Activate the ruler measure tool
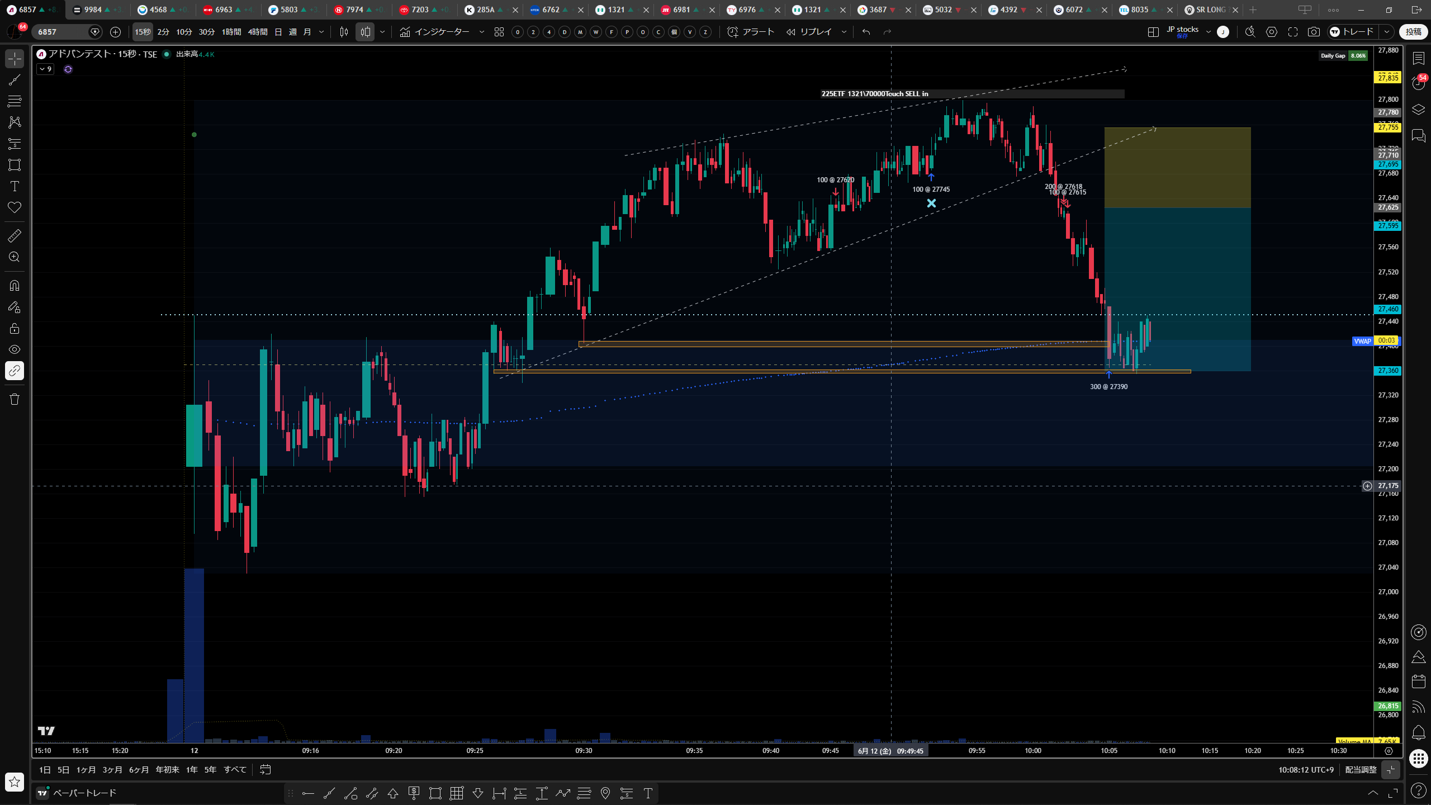 [15, 236]
